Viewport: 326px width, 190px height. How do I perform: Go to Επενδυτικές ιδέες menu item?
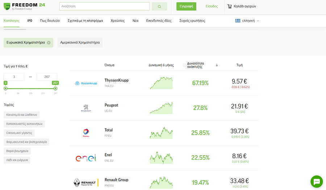[x=159, y=21]
